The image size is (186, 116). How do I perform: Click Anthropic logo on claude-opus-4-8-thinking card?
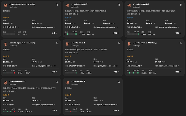[x=5, y=44]
